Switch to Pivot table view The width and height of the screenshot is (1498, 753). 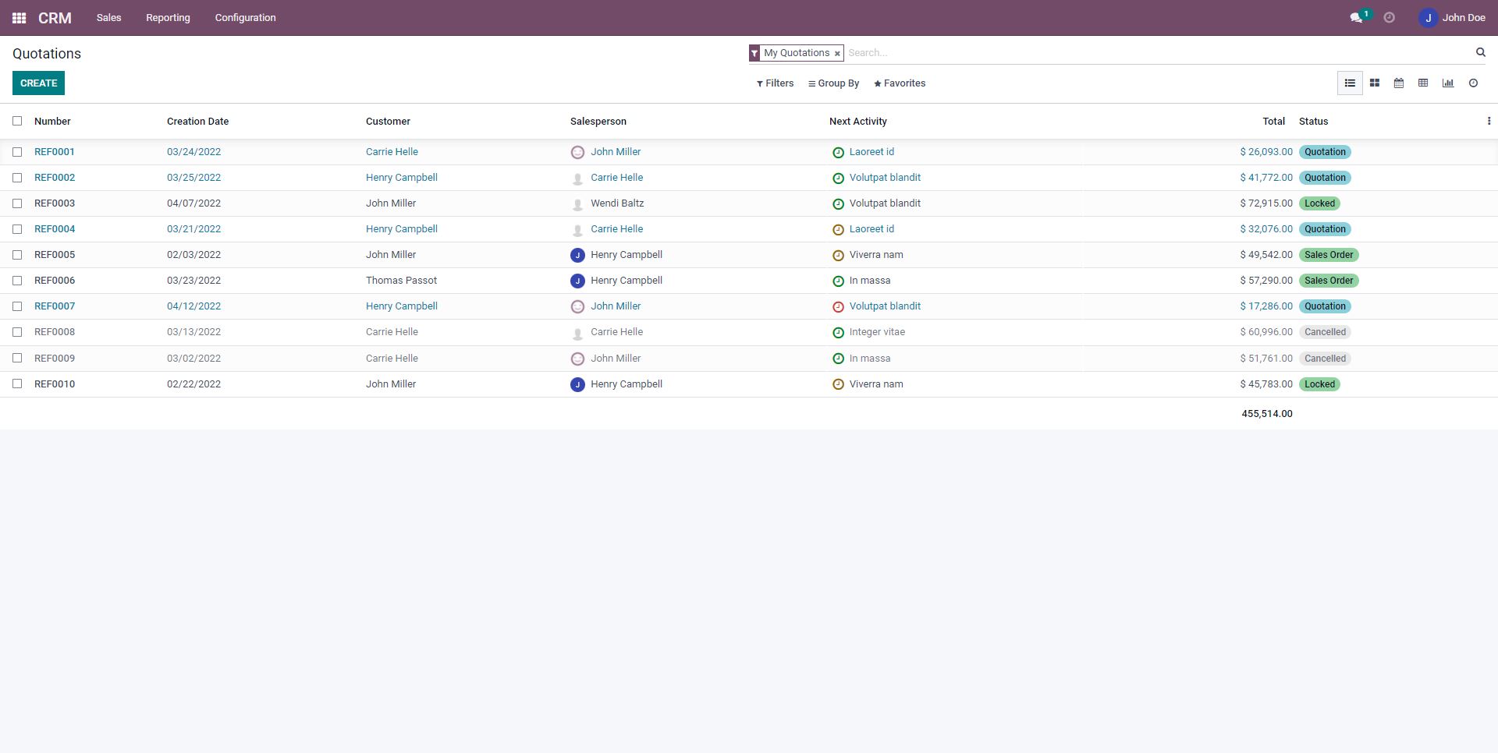point(1423,83)
